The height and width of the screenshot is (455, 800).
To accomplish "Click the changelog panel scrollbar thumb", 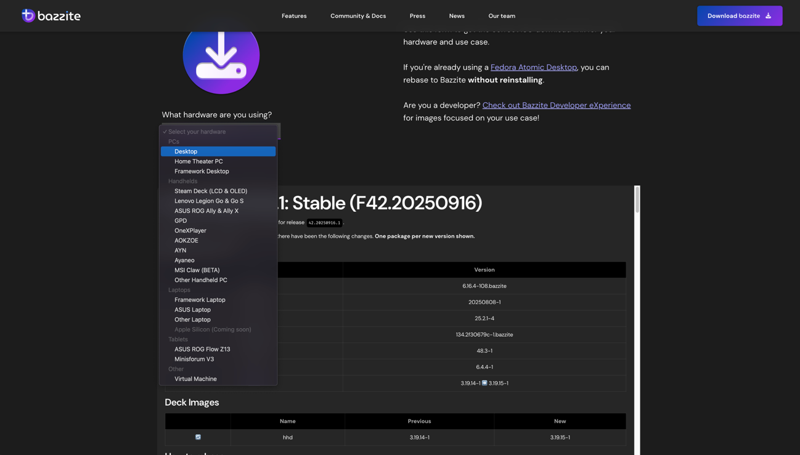I will (637, 200).
